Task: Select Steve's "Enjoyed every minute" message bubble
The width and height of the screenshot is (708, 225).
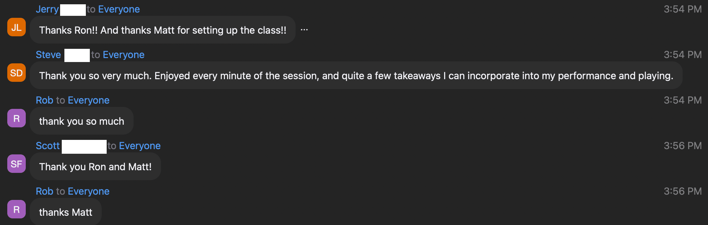Action: point(356,76)
